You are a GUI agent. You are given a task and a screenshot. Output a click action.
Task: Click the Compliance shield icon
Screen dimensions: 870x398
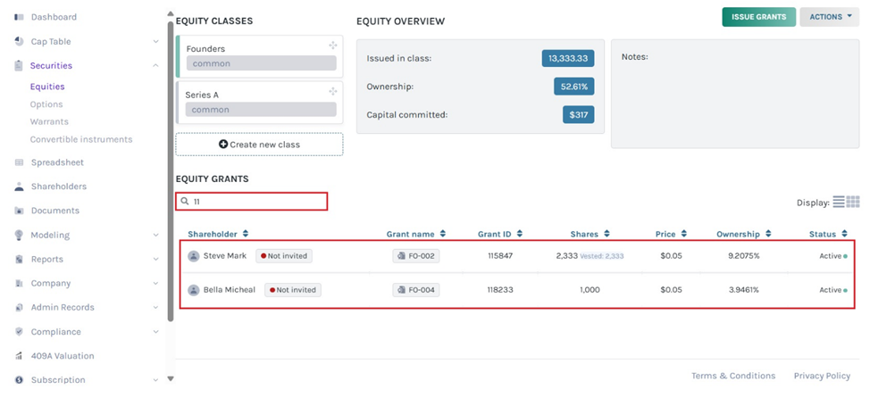click(x=20, y=331)
